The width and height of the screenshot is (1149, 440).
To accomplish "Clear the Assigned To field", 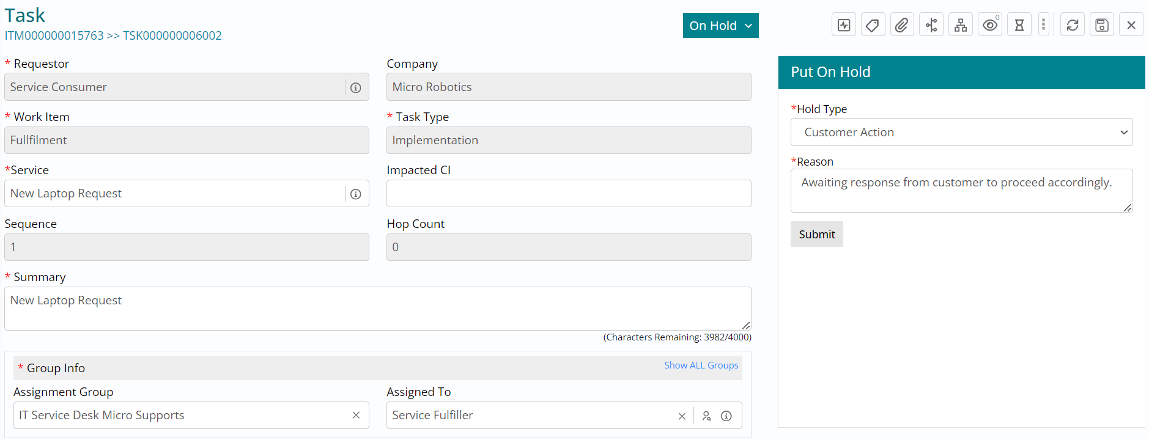I will (x=682, y=416).
